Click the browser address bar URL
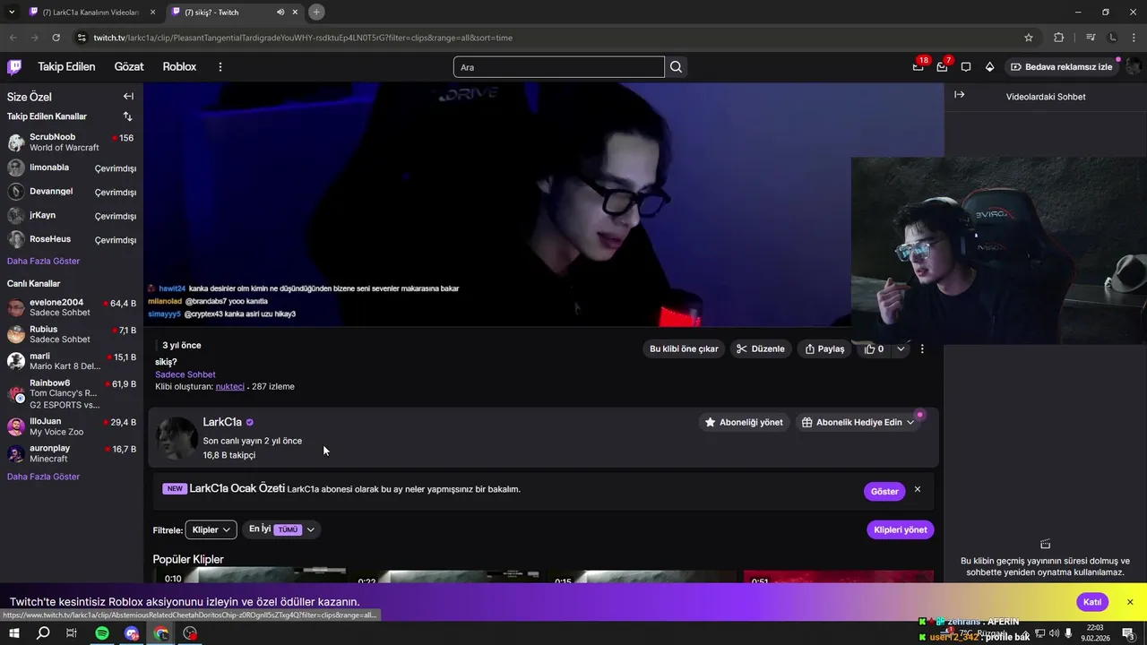1147x645 pixels. 303,38
